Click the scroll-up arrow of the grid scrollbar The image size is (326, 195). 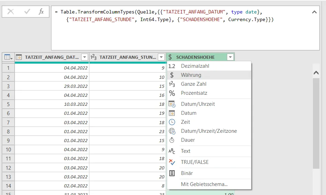(316, 73)
